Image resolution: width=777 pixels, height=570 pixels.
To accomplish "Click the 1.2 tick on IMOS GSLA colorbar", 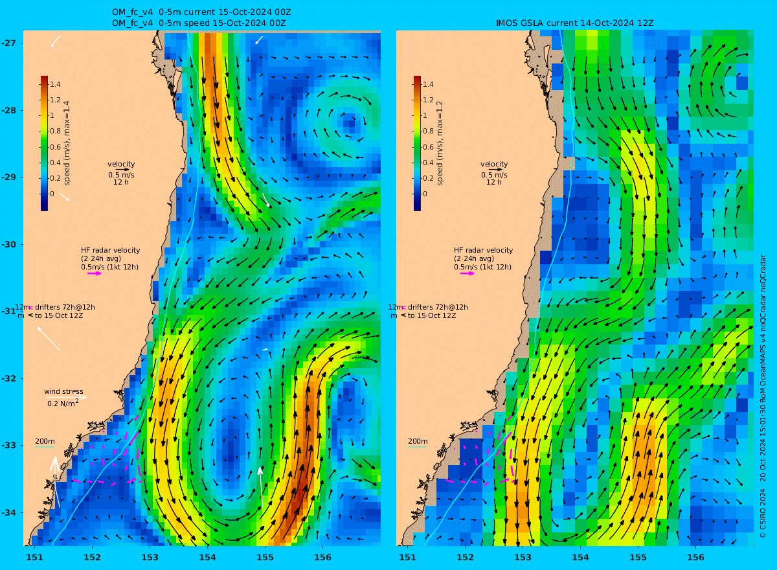I will tap(429, 100).
